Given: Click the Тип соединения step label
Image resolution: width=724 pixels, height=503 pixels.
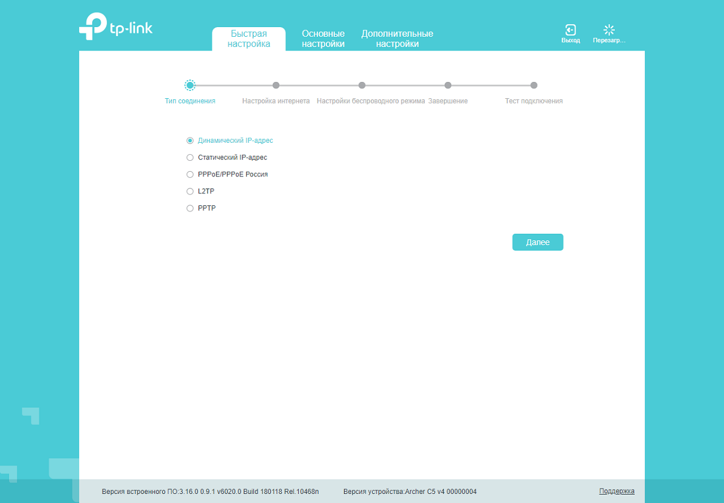Looking at the screenshot, I should [190, 101].
